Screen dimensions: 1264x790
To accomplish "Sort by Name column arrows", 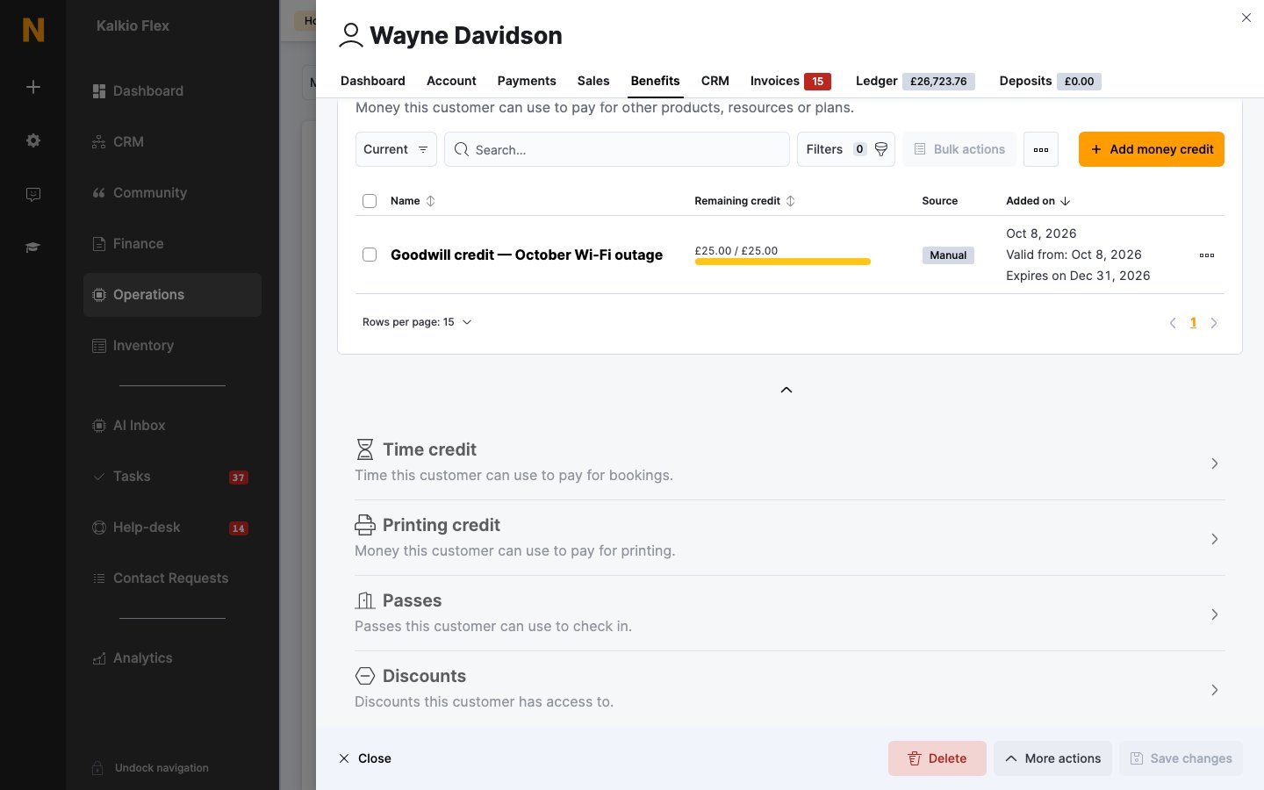I will click(x=430, y=201).
